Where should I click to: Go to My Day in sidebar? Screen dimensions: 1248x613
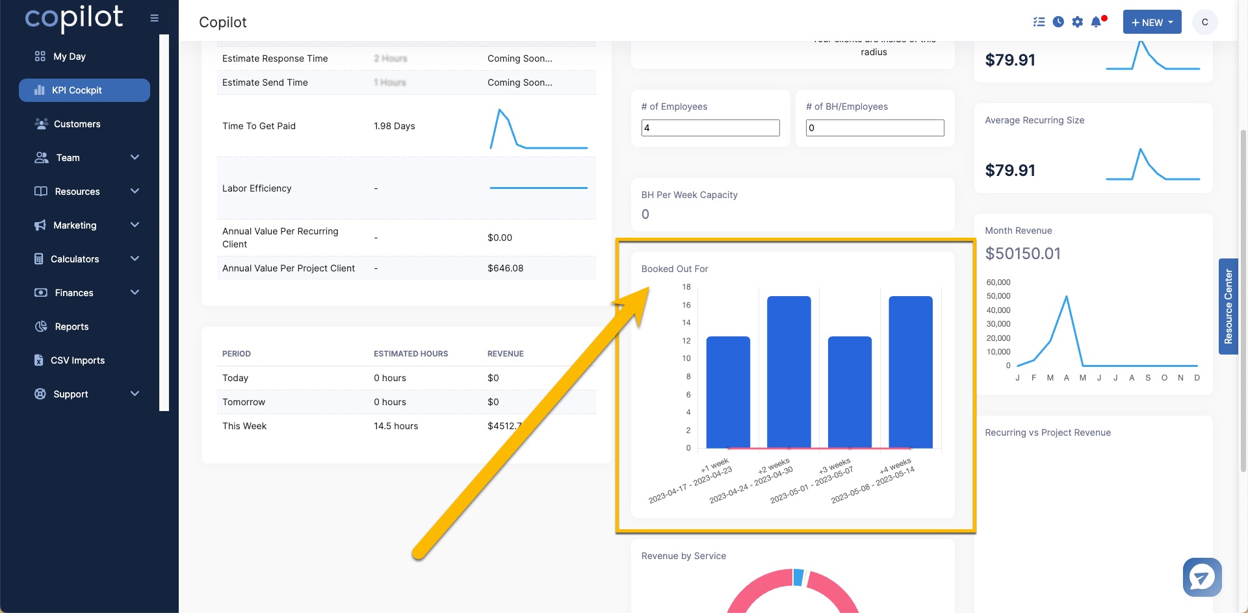70,56
